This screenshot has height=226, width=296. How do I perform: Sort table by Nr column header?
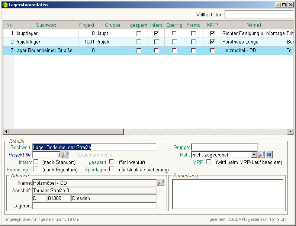click(9, 25)
